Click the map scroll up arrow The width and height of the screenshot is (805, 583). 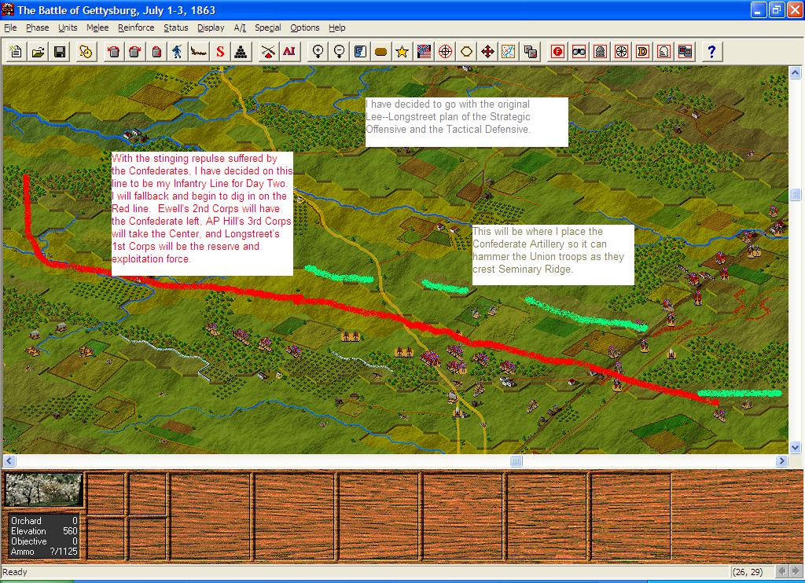pos(796,72)
